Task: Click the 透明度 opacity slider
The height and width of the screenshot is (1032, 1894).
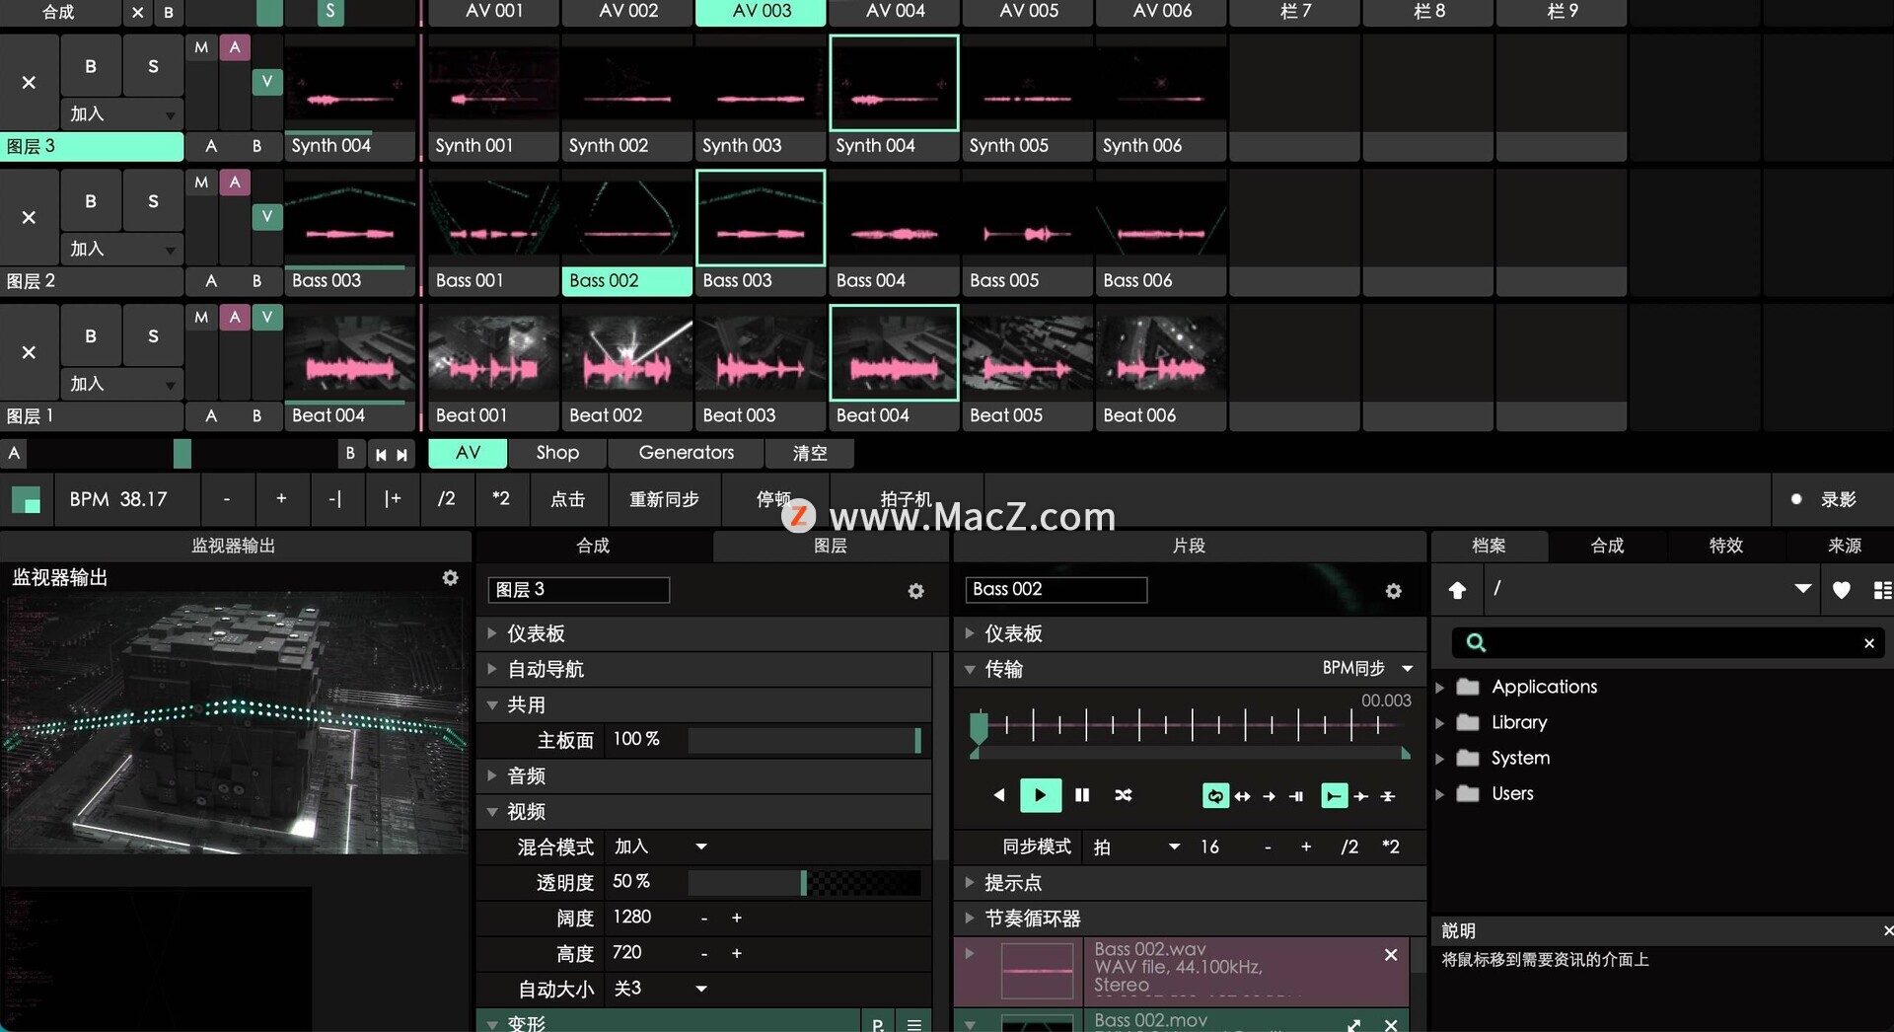Action: 804,882
